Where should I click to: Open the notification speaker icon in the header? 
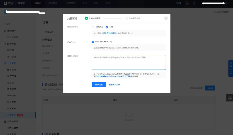(x=177, y=3)
